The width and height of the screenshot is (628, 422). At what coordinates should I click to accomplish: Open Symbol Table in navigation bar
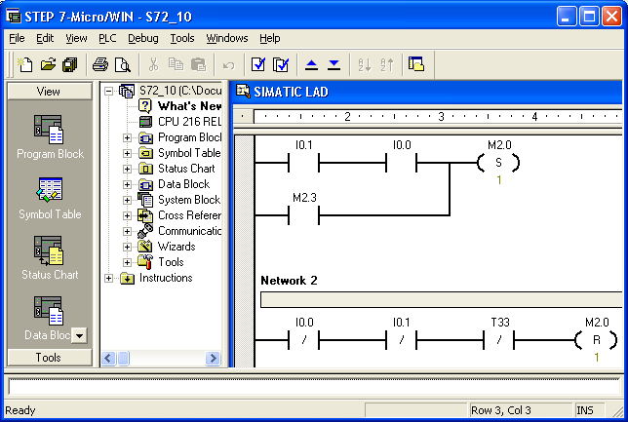click(x=50, y=198)
